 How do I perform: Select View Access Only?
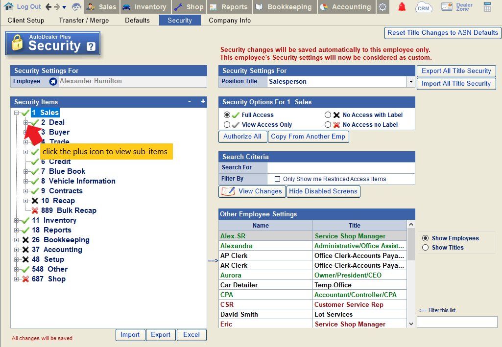tap(227, 125)
